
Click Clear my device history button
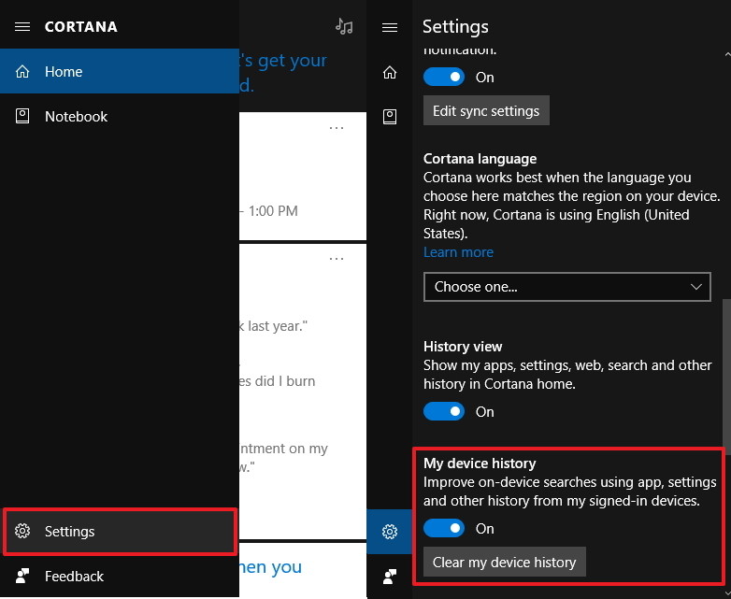tap(505, 562)
